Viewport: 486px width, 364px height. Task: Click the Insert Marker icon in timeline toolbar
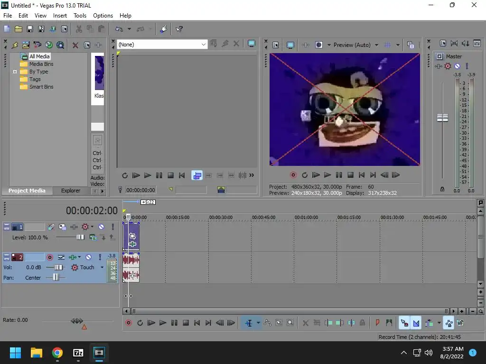point(377,323)
